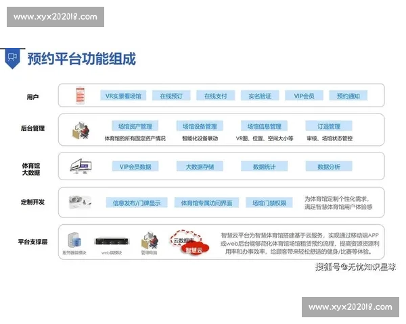The image size is (406, 324).
Task: Click the 定制开发 row label
Action: (x=32, y=202)
